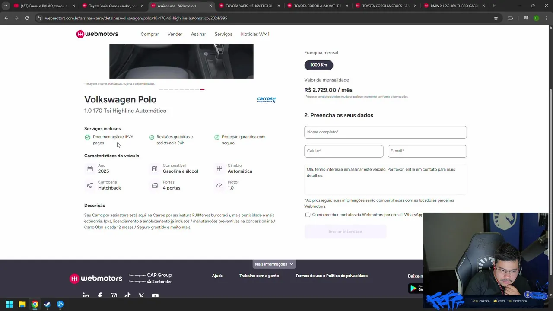Open the Facebook footer icon

(x=100, y=296)
